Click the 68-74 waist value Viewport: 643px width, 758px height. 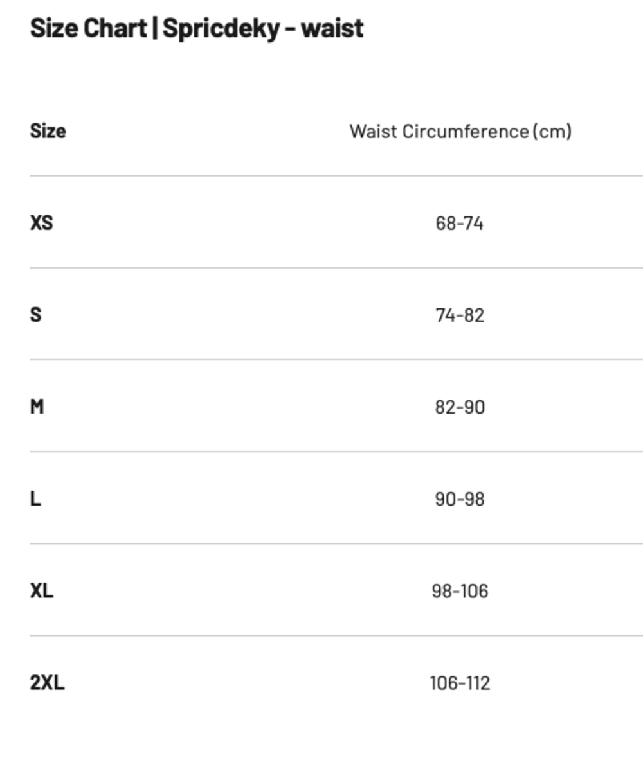tap(459, 224)
